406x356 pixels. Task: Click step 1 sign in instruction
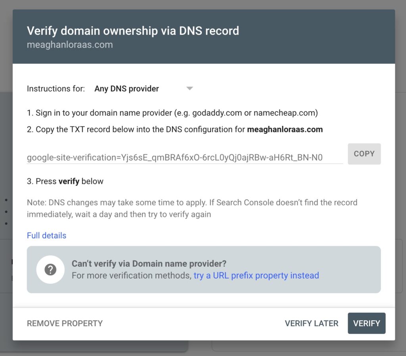coord(172,113)
